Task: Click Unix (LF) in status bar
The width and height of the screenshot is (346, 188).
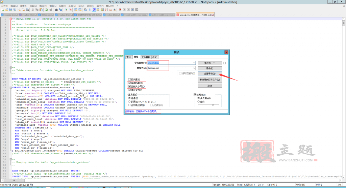Action: point(300,185)
